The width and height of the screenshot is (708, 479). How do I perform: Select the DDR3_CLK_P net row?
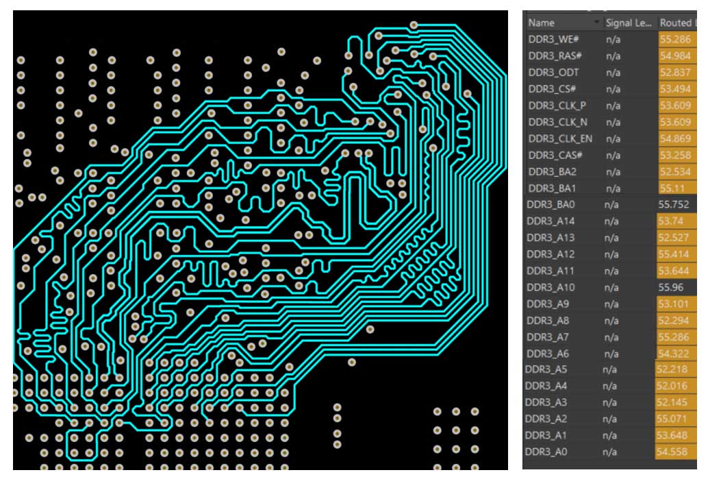click(557, 106)
